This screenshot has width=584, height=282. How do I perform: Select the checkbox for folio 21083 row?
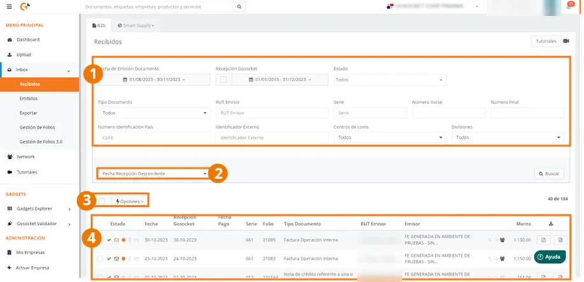click(x=99, y=258)
